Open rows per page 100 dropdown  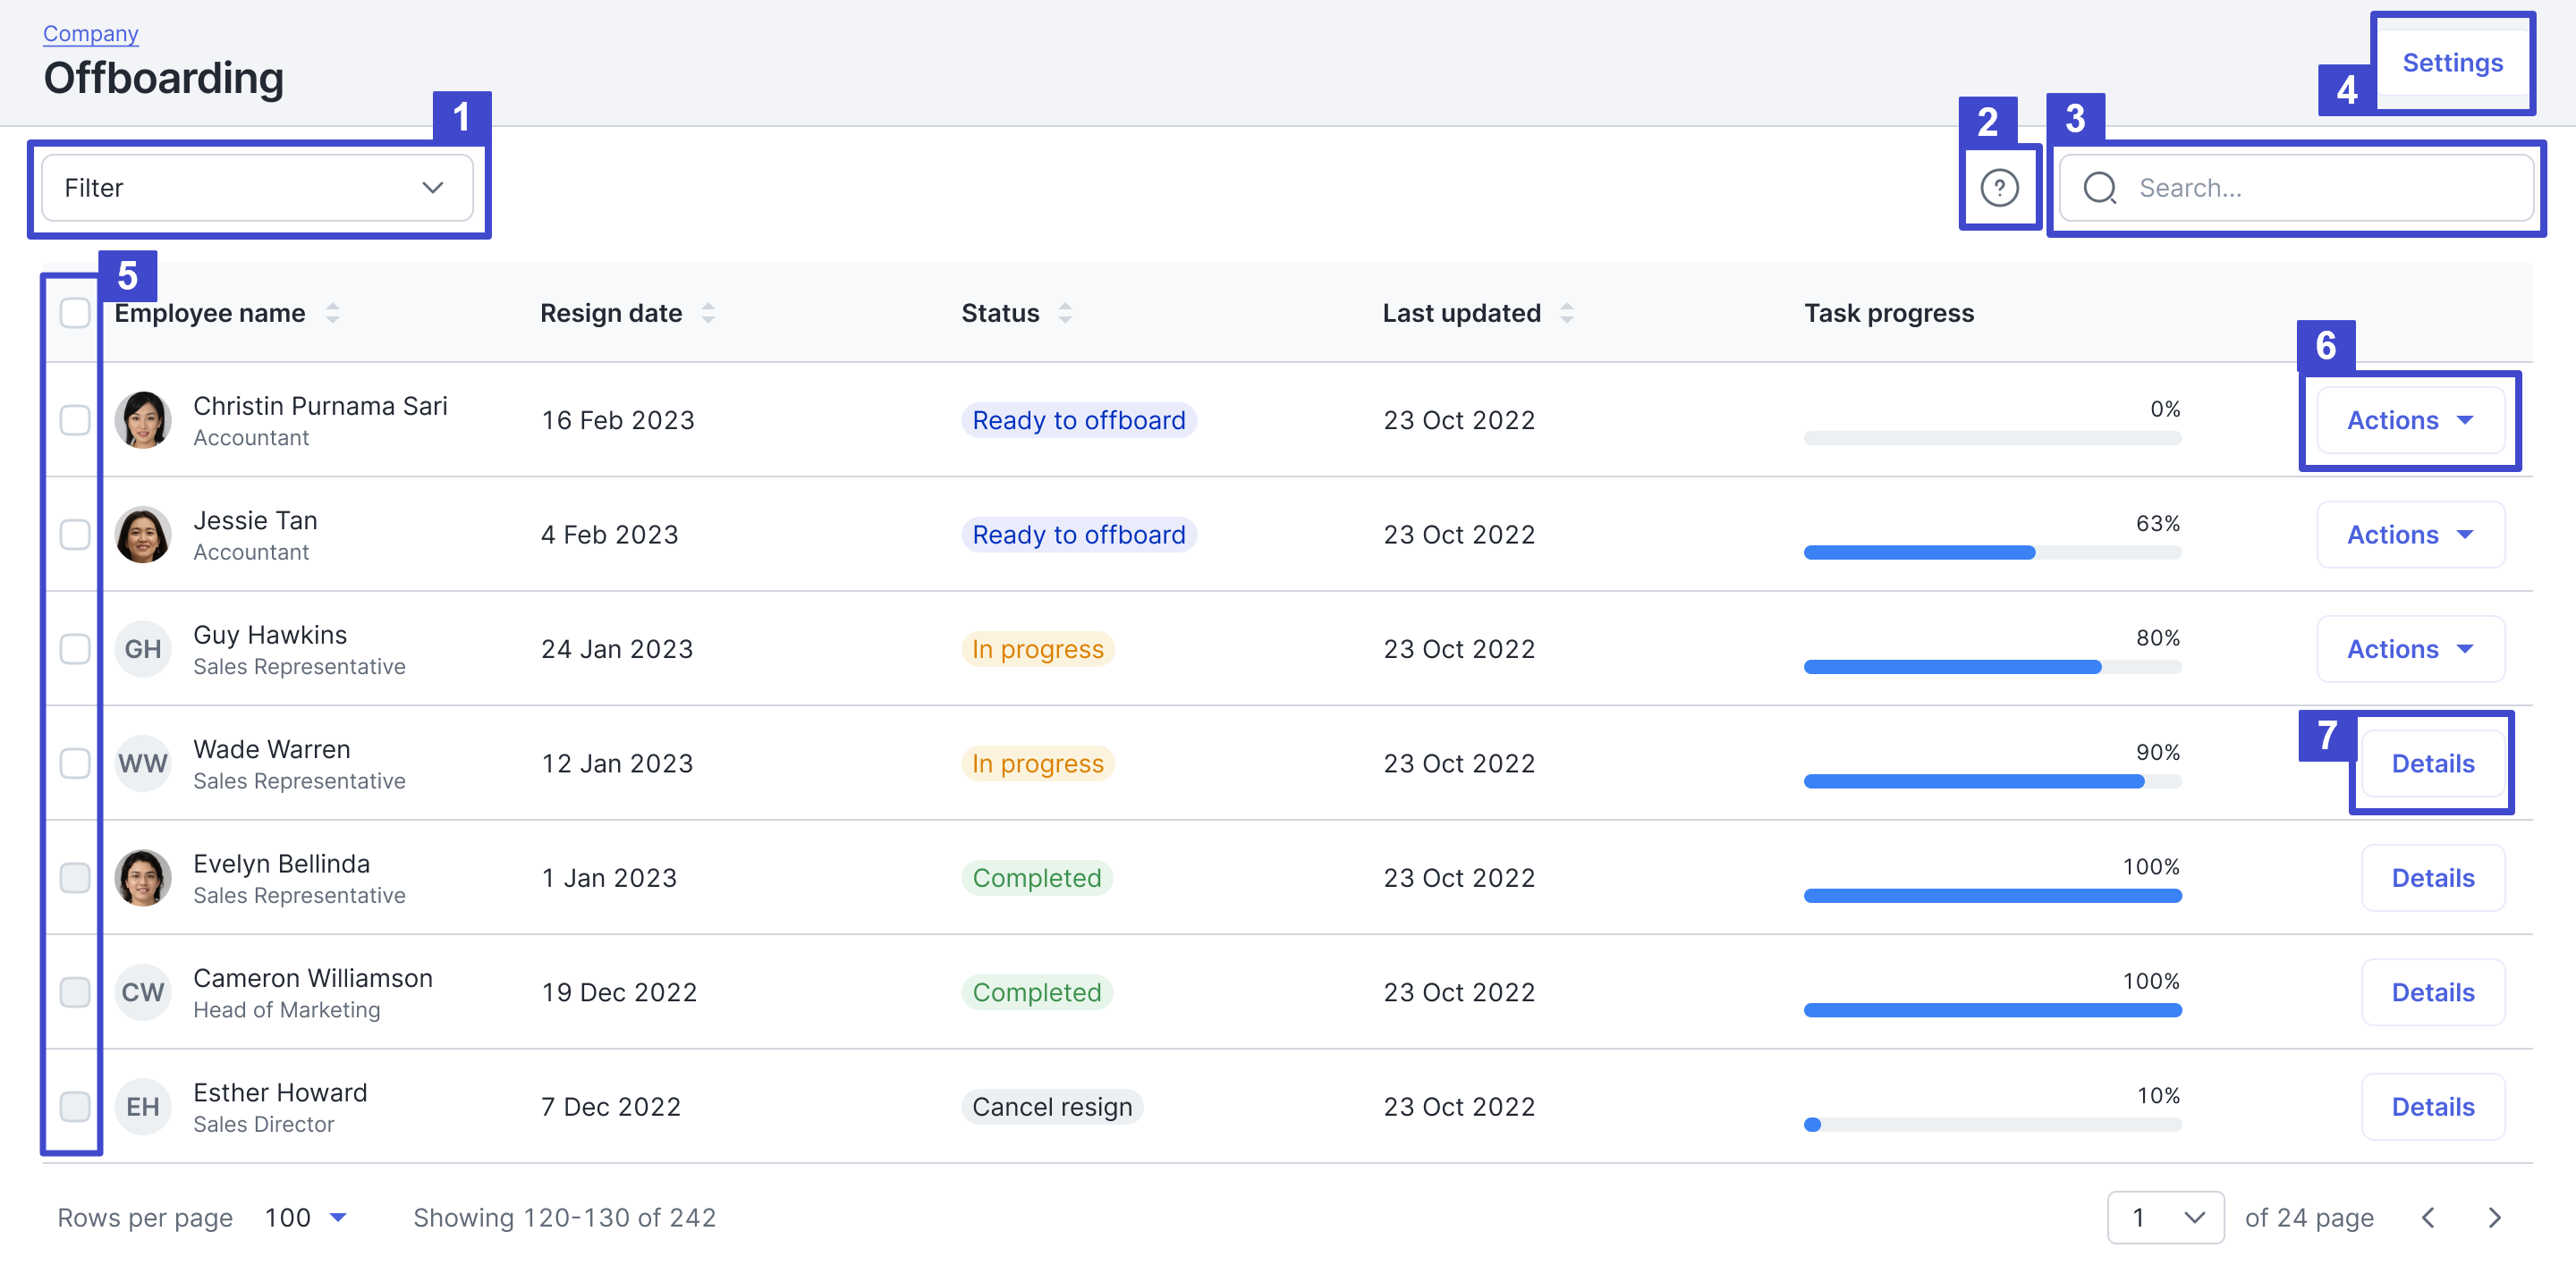pos(306,1217)
